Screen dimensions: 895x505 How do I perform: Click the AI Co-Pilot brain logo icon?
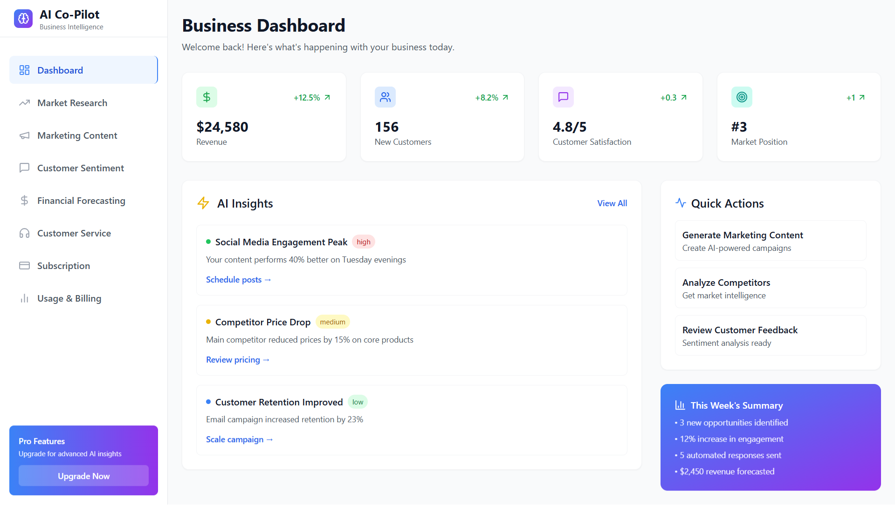click(23, 19)
